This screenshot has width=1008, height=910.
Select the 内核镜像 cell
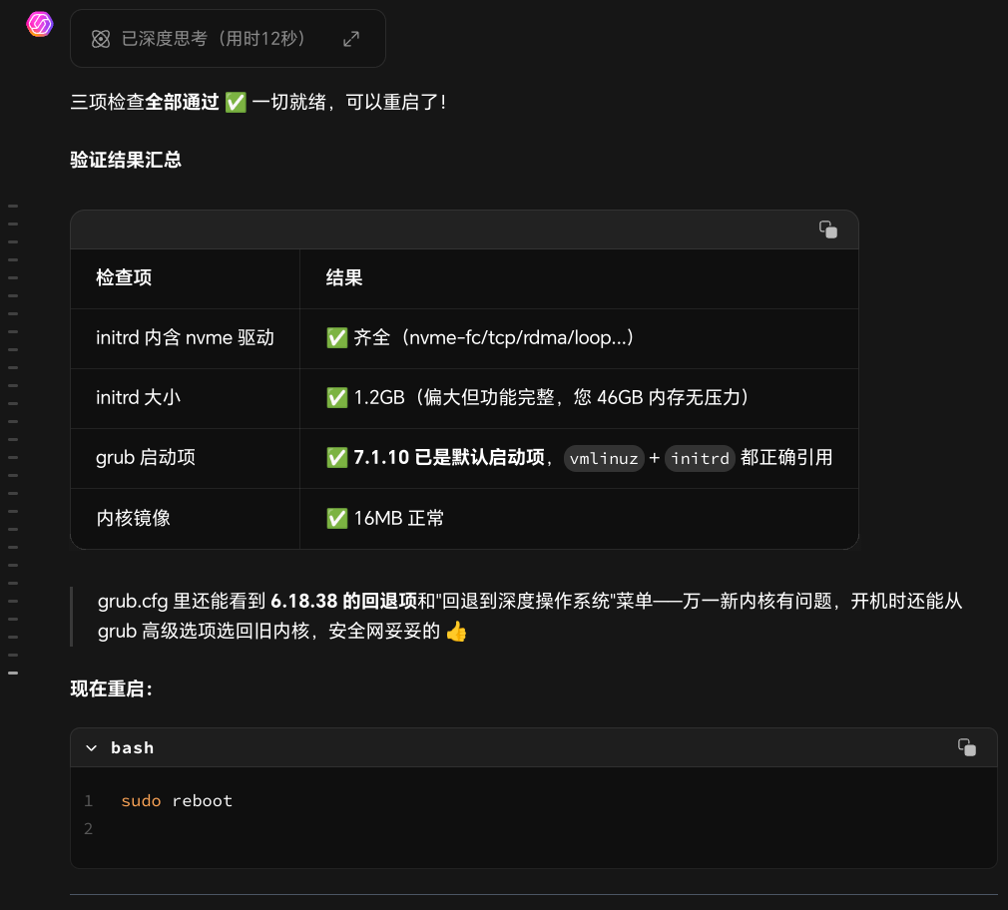click(x=186, y=518)
